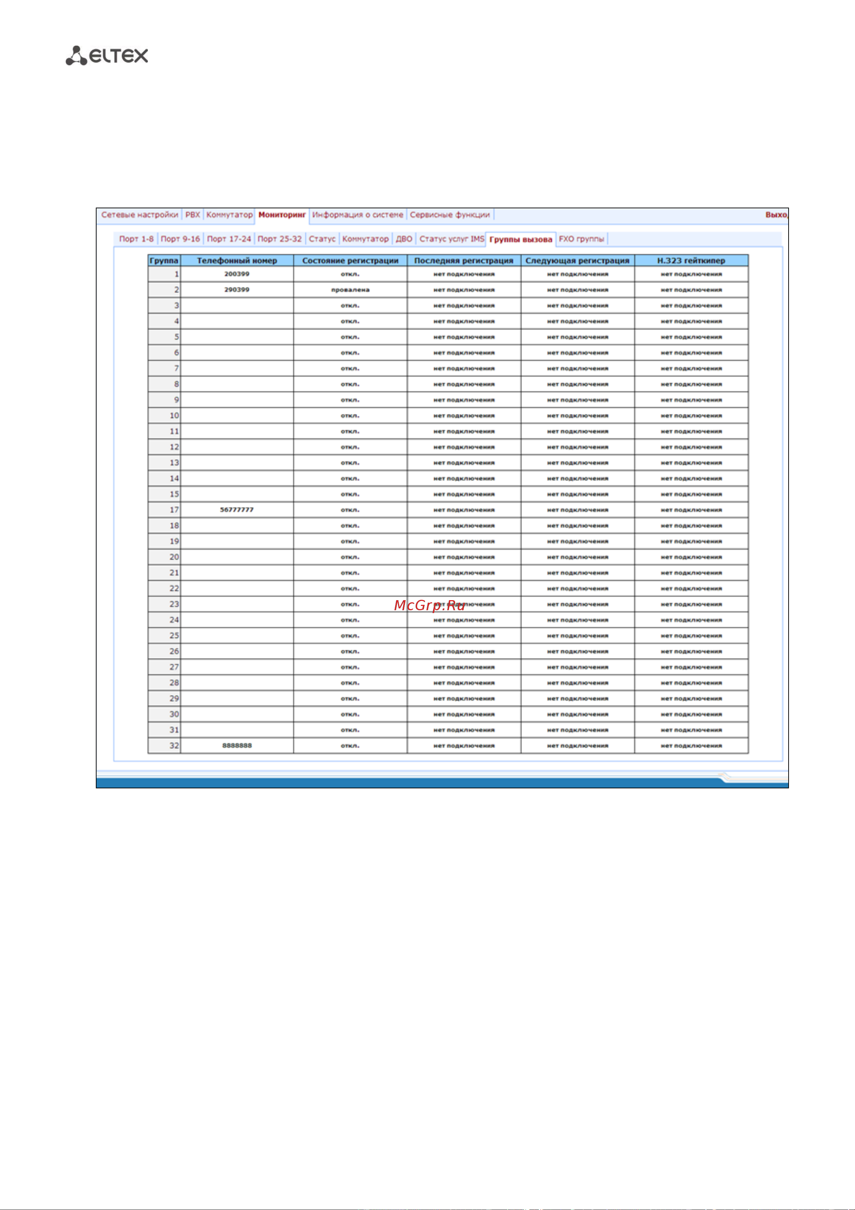Click group number 25 cell

point(164,636)
